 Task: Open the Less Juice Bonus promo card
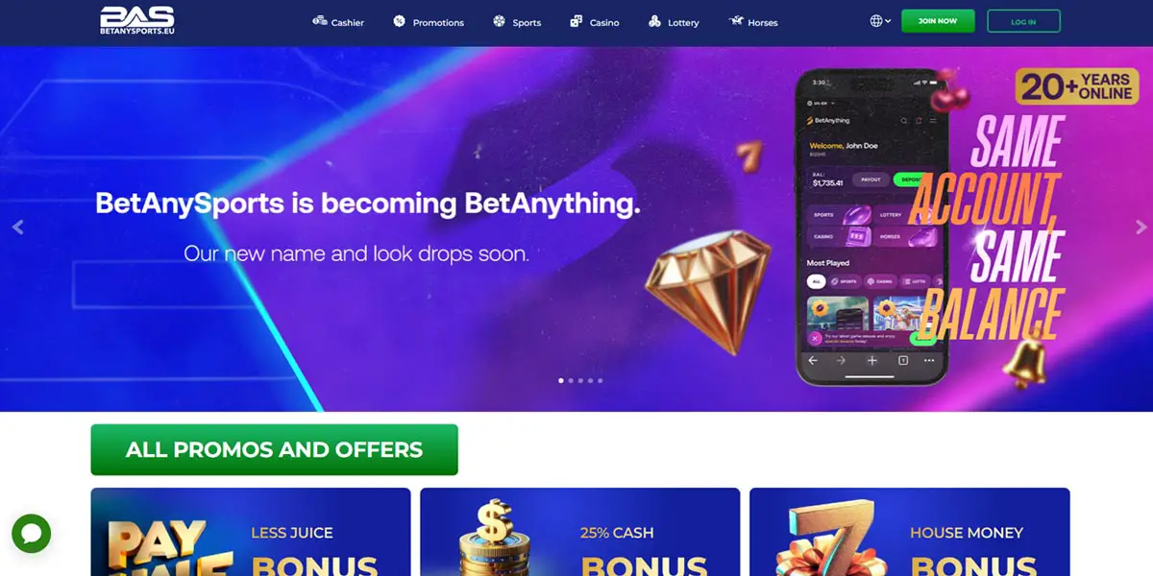point(251,532)
